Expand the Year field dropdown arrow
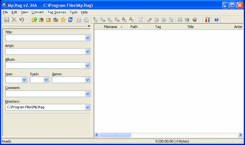This screenshot has width=245, height=145. [x=24, y=80]
